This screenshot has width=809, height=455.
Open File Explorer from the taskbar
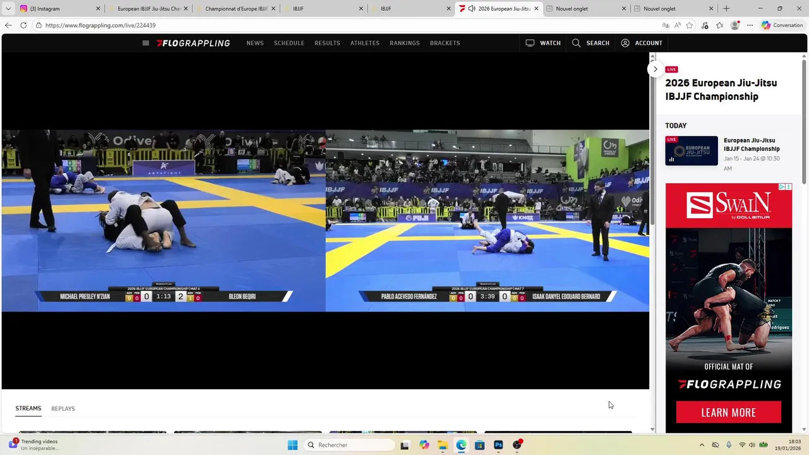click(442, 445)
